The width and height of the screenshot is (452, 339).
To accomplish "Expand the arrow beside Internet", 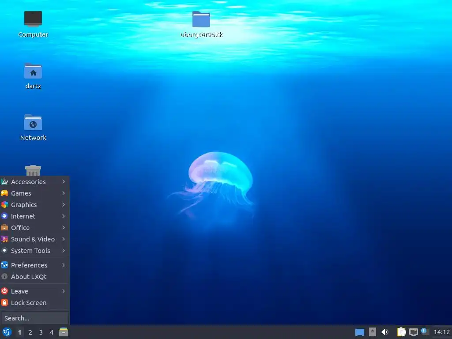I will pos(64,216).
